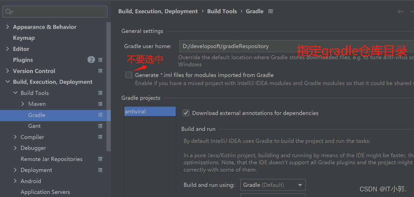Uncheck Download external annotations for dependencies
The image size is (414, 197).
tap(186, 113)
